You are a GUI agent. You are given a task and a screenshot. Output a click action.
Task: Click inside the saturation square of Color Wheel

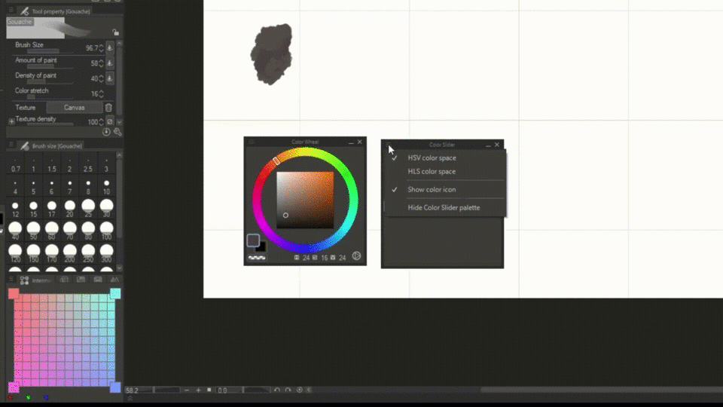(305, 200)
